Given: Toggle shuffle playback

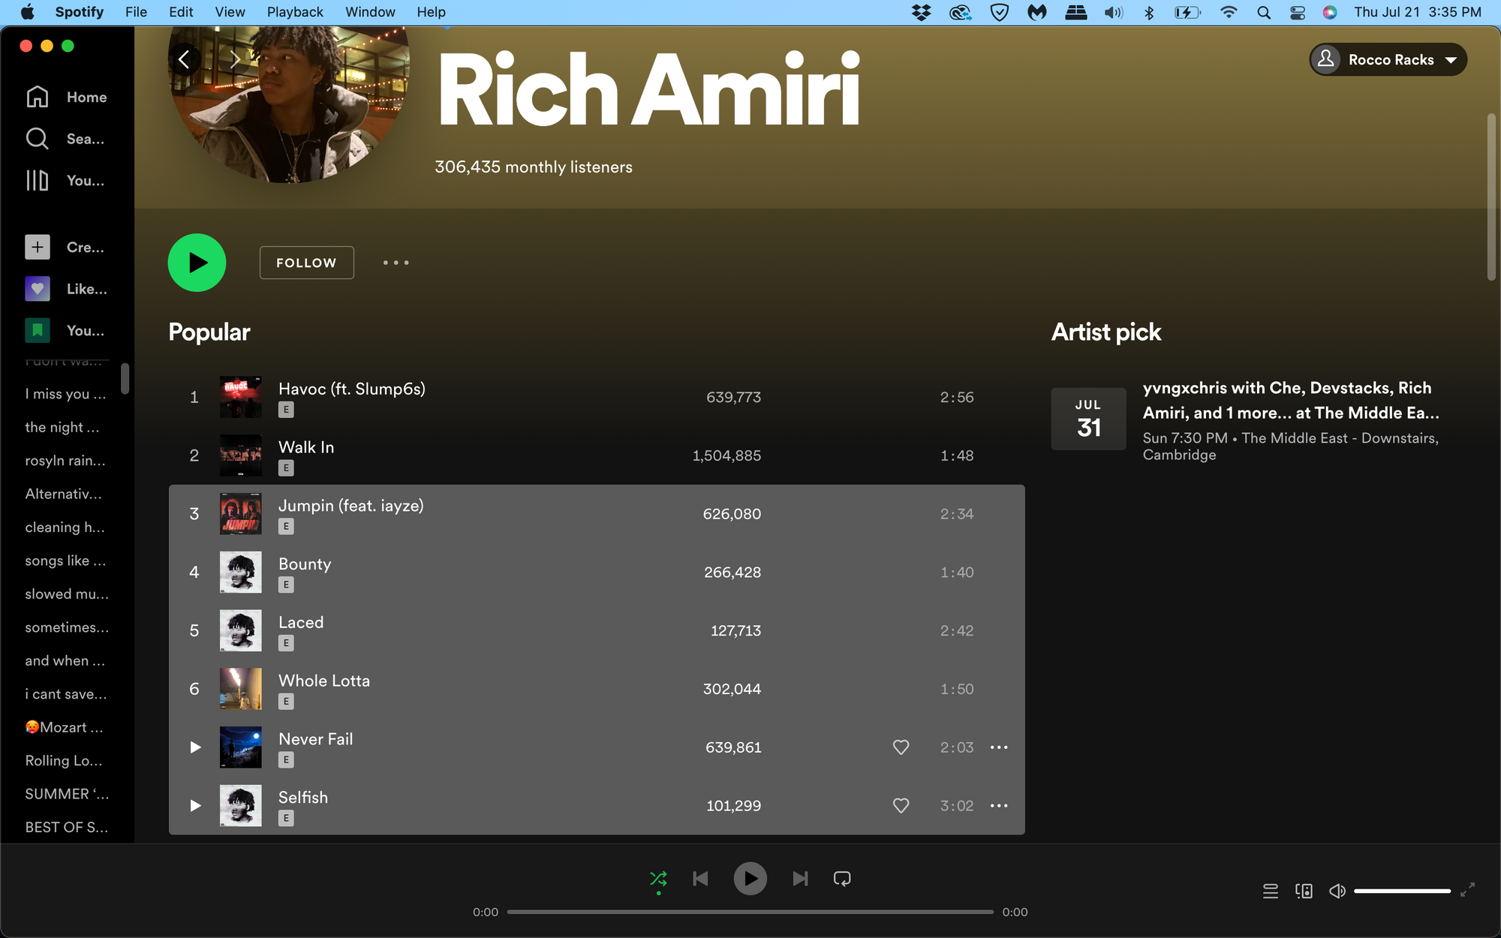Looking at the screenshot, I should [658, 879].
